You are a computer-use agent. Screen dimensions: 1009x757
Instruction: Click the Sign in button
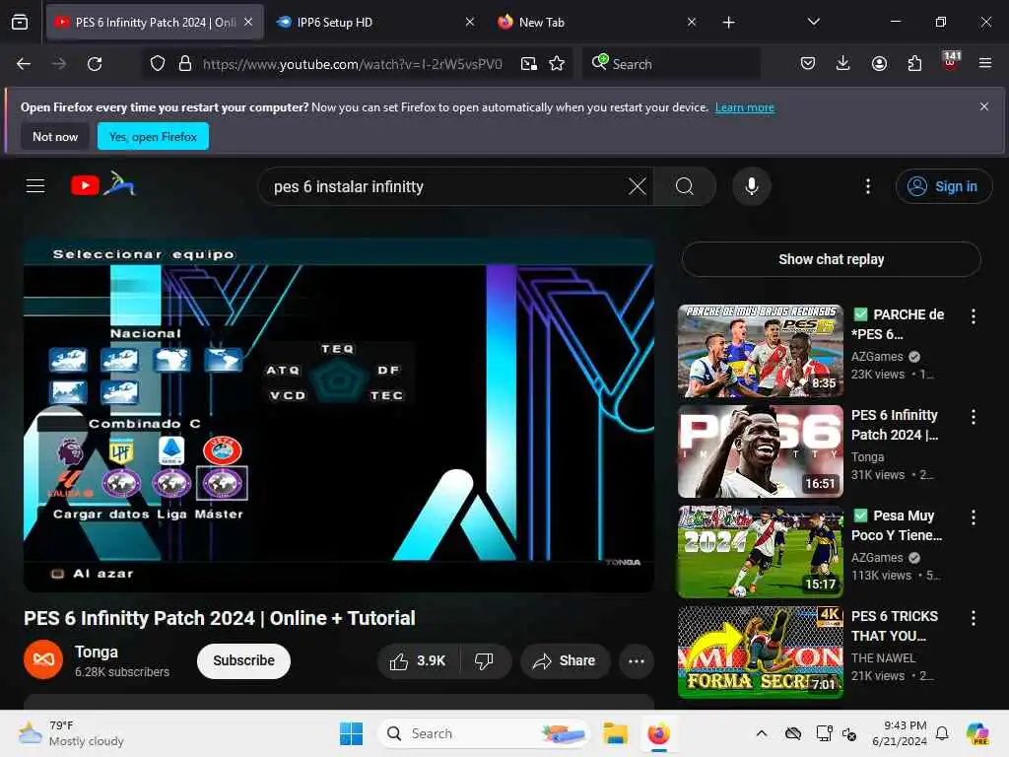pos(943,186)
